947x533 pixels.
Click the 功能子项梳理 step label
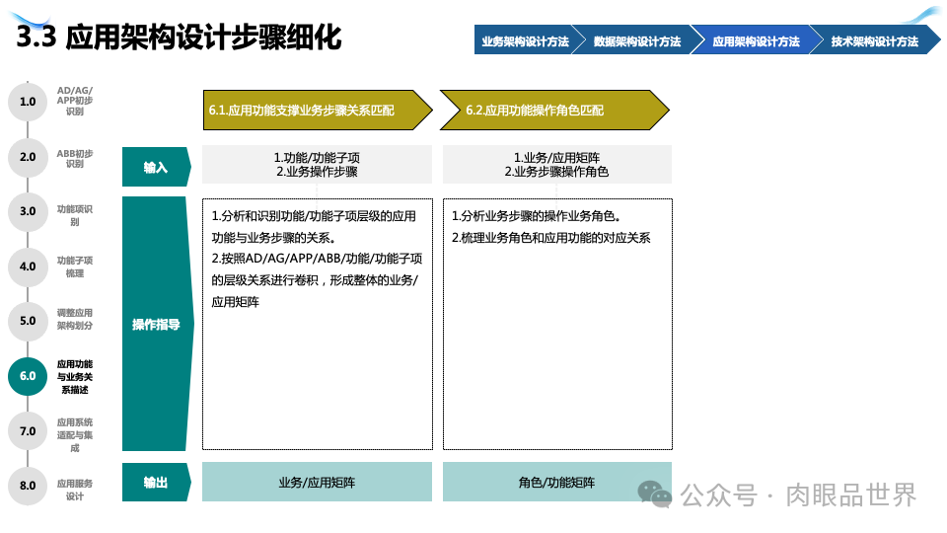point(75,266)
